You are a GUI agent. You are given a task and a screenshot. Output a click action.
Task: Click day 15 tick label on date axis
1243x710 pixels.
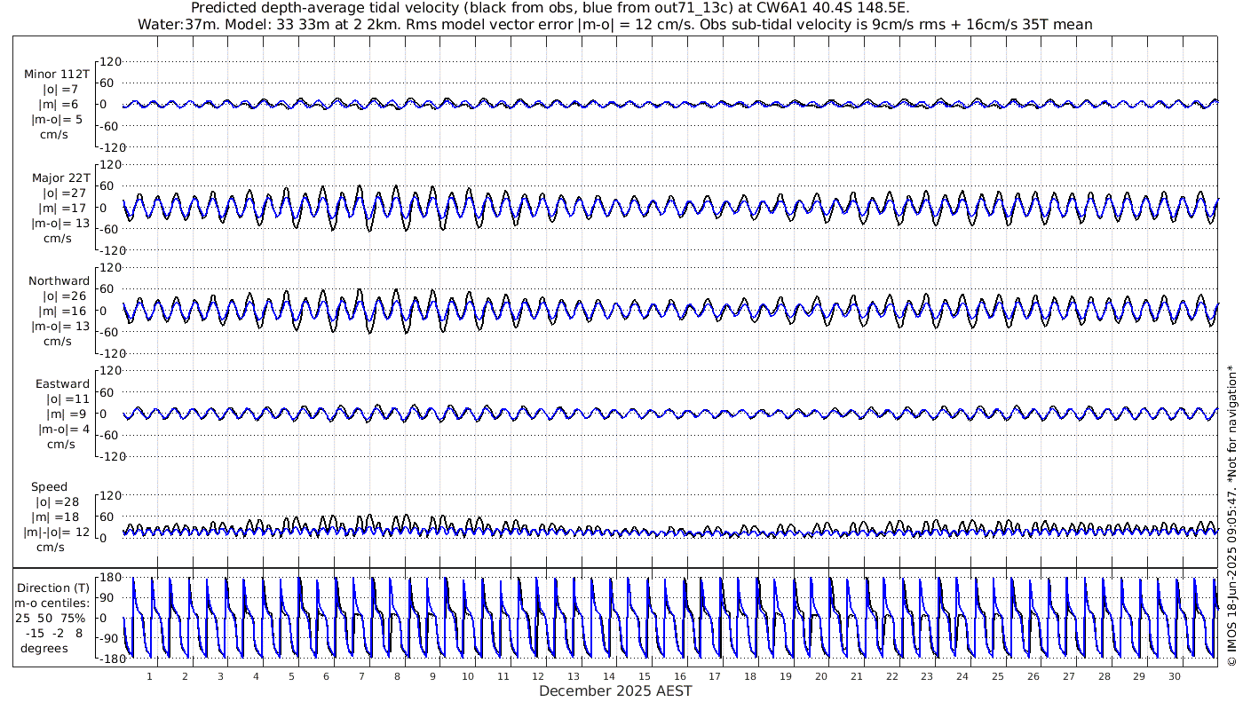[644, 675]
